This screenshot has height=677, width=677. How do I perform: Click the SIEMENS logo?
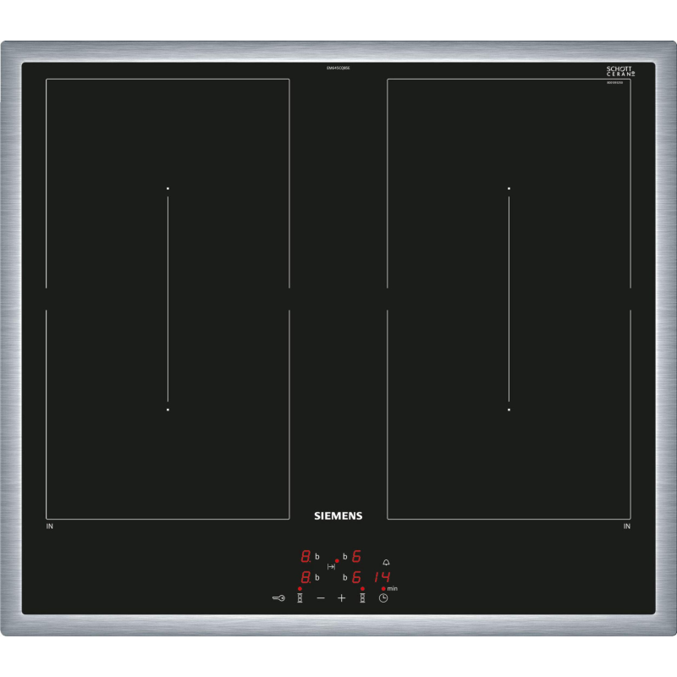point(338,515)
